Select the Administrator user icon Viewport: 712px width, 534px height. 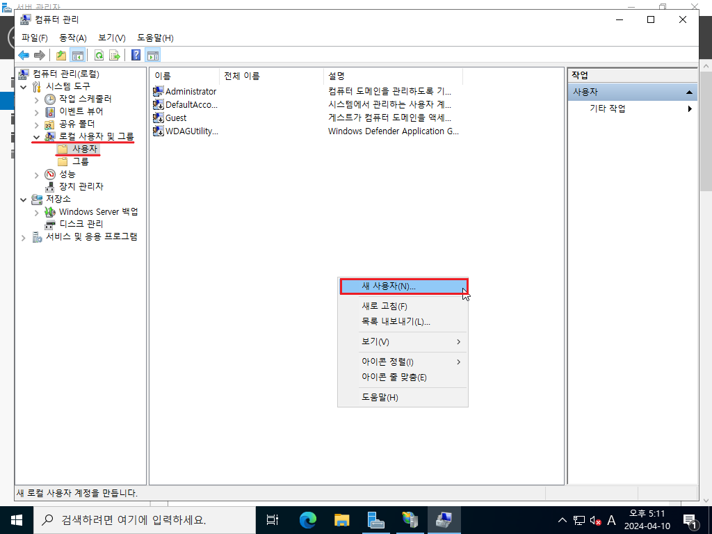coord(158,91)
